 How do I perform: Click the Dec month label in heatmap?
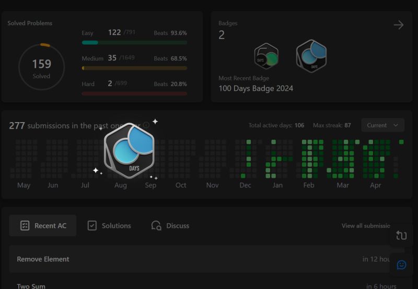point(245,185)
